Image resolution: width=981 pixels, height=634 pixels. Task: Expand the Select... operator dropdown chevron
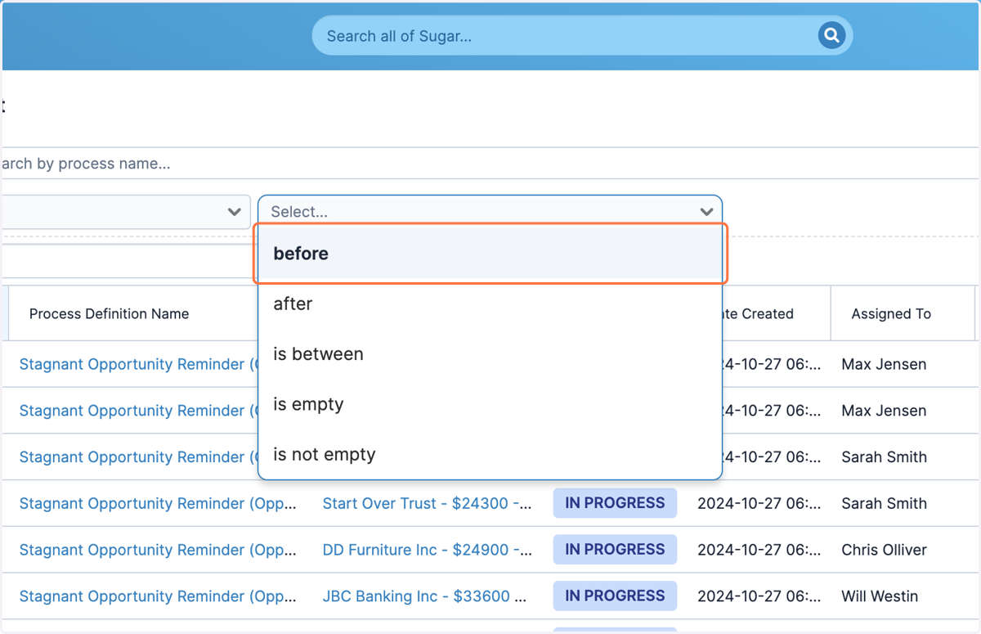(707, 212)
